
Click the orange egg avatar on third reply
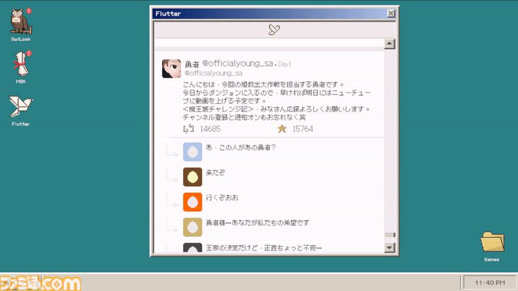pyautogui.click(x=192, y=202)
